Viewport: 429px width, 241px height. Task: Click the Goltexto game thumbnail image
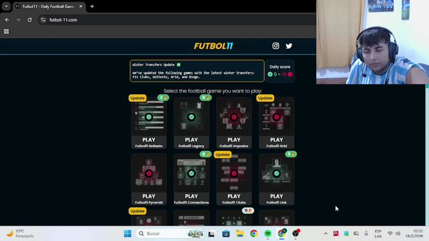point(149,117)
